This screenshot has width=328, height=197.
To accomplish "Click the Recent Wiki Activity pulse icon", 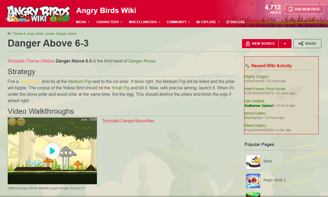I will click(247, 66).
